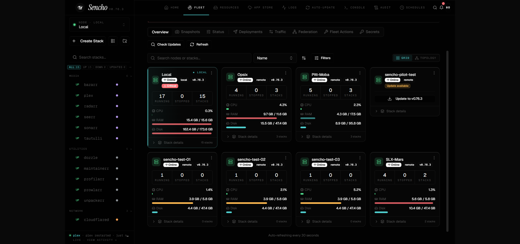The height and width of the screenshot is (244, 520).
Task: Select the UP 15 stack filter
Action: [x=87, y=67]
